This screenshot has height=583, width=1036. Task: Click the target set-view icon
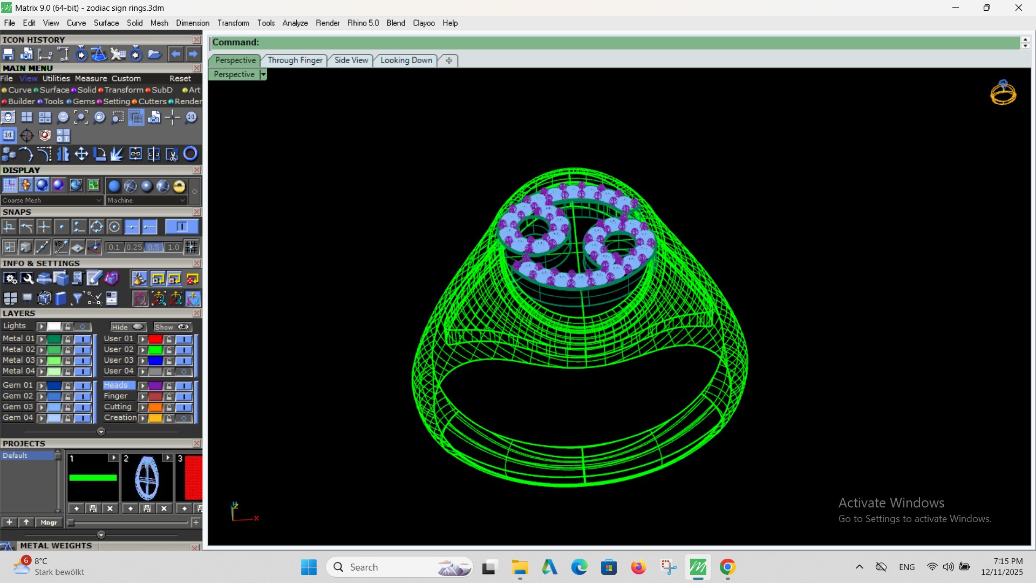point(26,135)
